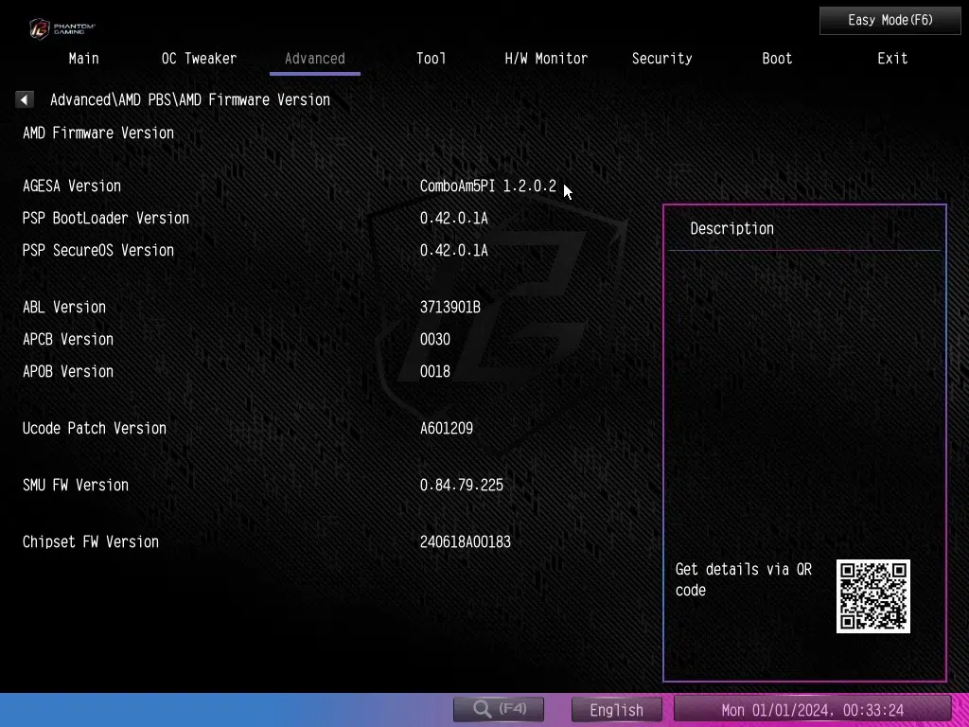969x727 pixels.
Task: Click the Ucode Patch Version item
Action: click(95, 429)
